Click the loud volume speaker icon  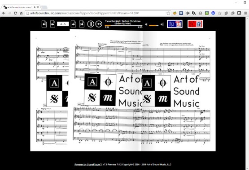[162, 24]
